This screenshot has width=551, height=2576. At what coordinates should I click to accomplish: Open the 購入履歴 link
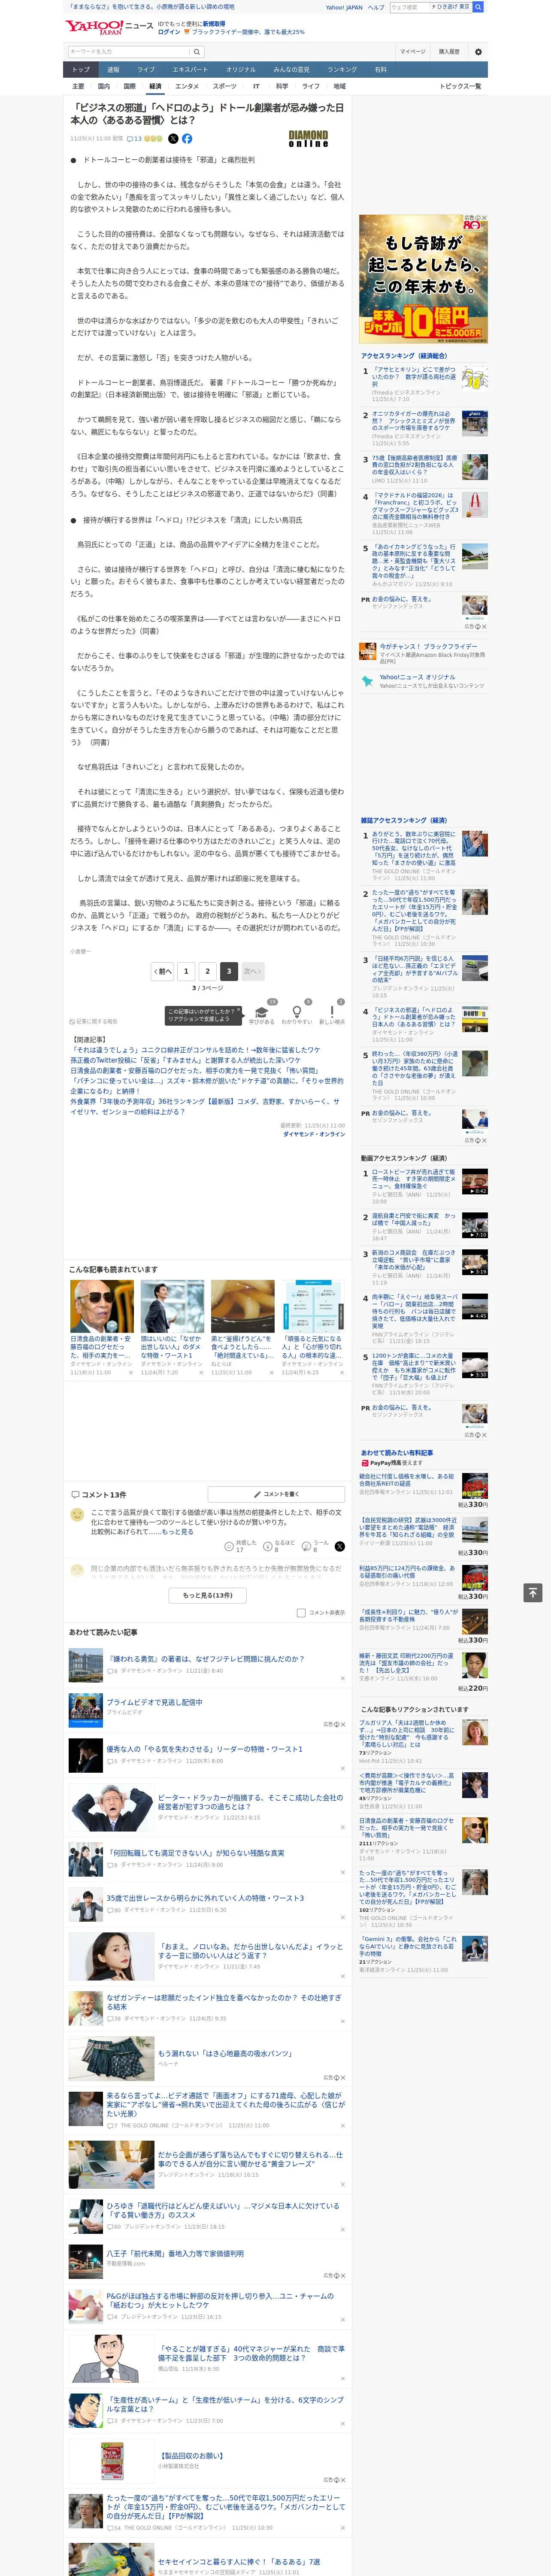[449, 52]
